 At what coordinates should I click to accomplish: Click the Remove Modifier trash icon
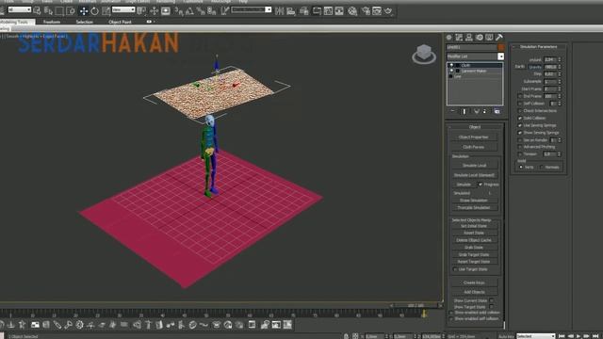click(x=485, y=111)
